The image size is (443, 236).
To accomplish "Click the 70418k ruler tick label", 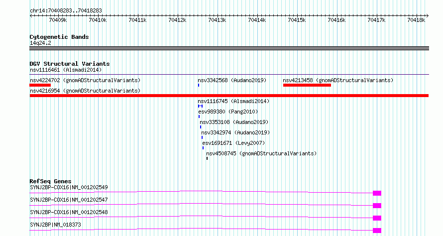I will (417, 20).
